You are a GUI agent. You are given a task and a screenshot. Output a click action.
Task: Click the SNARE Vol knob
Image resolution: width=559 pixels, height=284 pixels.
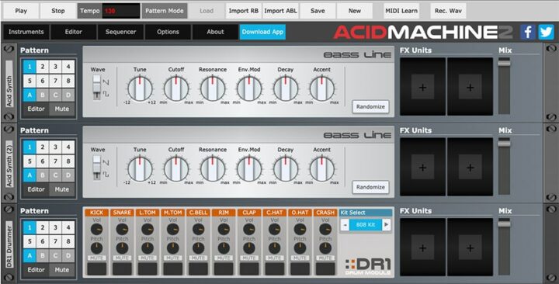(122, 229)
